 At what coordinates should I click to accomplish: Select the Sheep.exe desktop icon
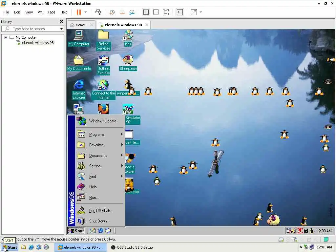[x=128, y=63]
